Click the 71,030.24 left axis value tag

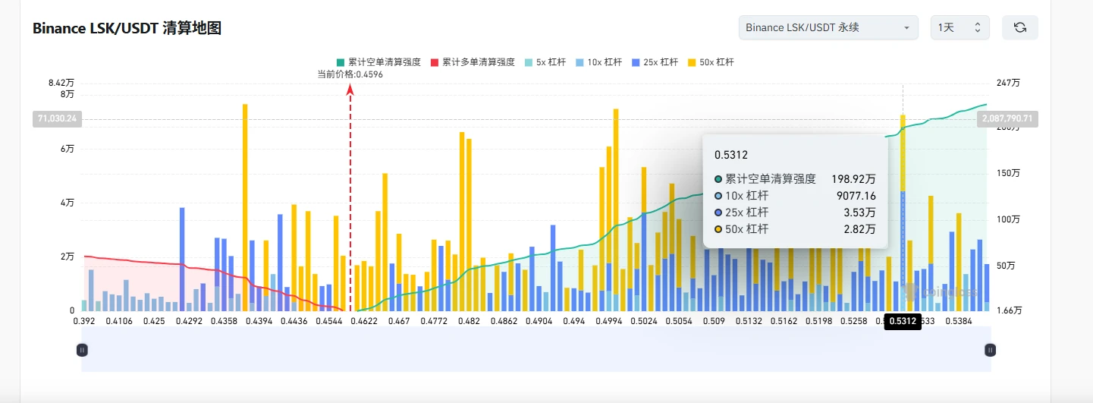(x=58, y=118)
